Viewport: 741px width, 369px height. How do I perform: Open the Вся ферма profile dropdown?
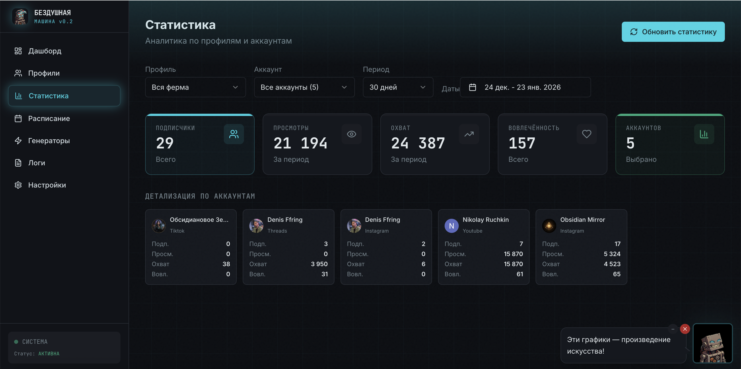point(195,87)
